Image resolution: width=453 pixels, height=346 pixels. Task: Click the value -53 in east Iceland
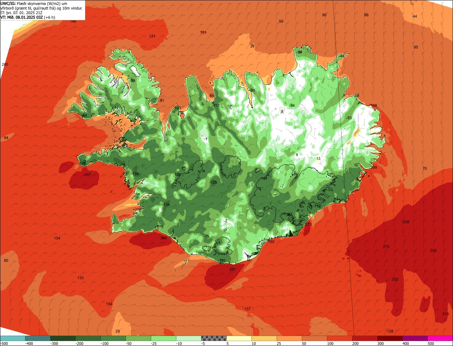click(x=349, y=118)
